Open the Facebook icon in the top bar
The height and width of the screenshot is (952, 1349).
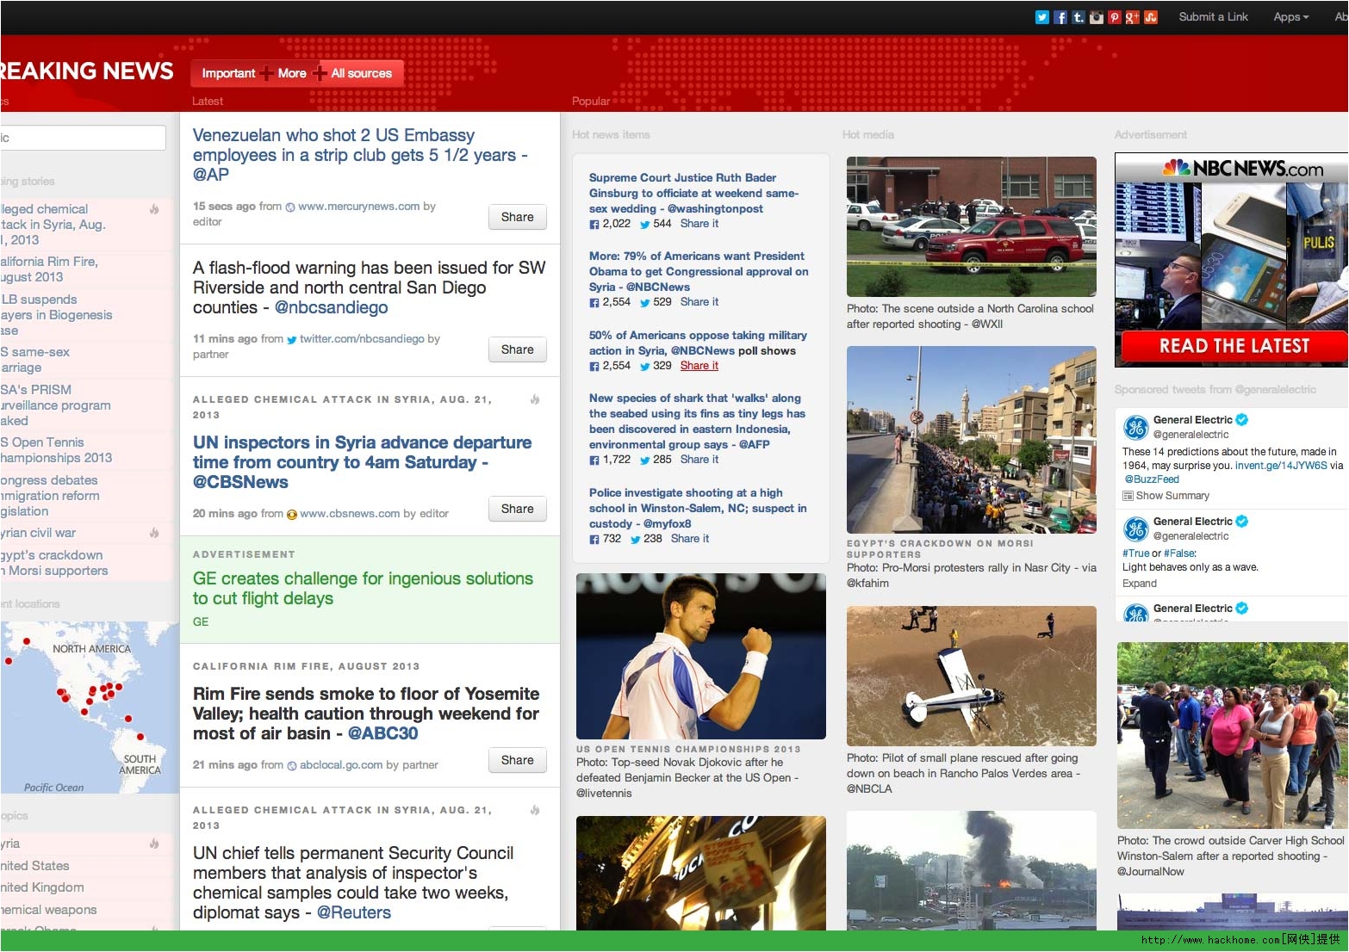[x=1060, y=17]
